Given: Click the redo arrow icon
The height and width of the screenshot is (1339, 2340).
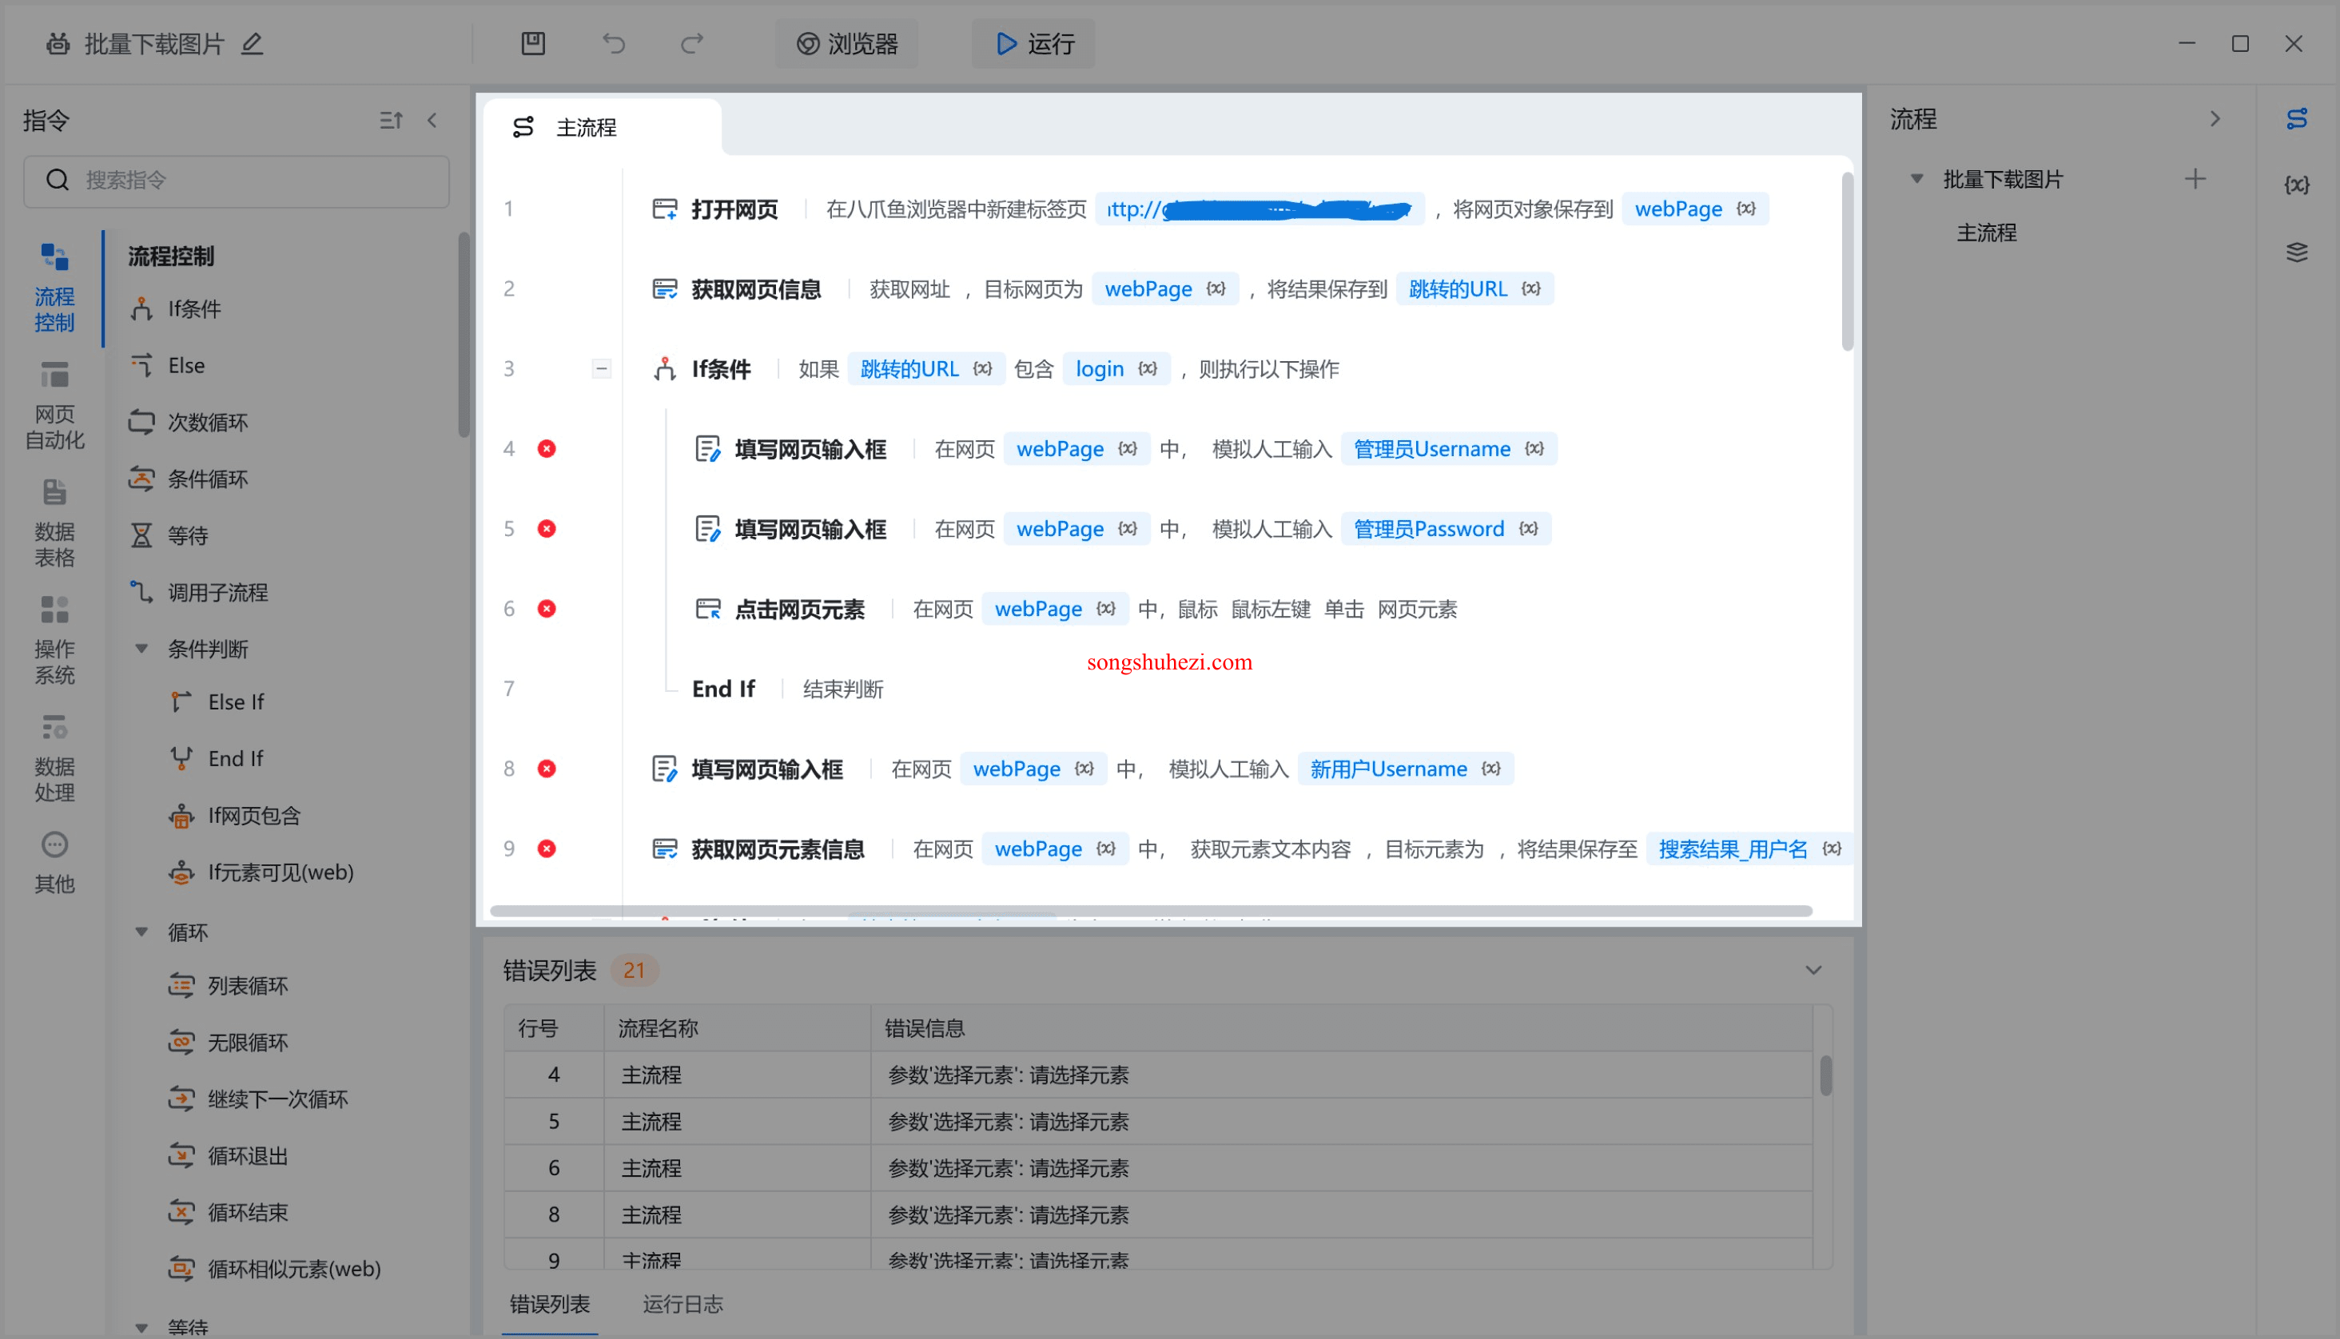Looking at the screenshot, I should click(x=691, y=43).
